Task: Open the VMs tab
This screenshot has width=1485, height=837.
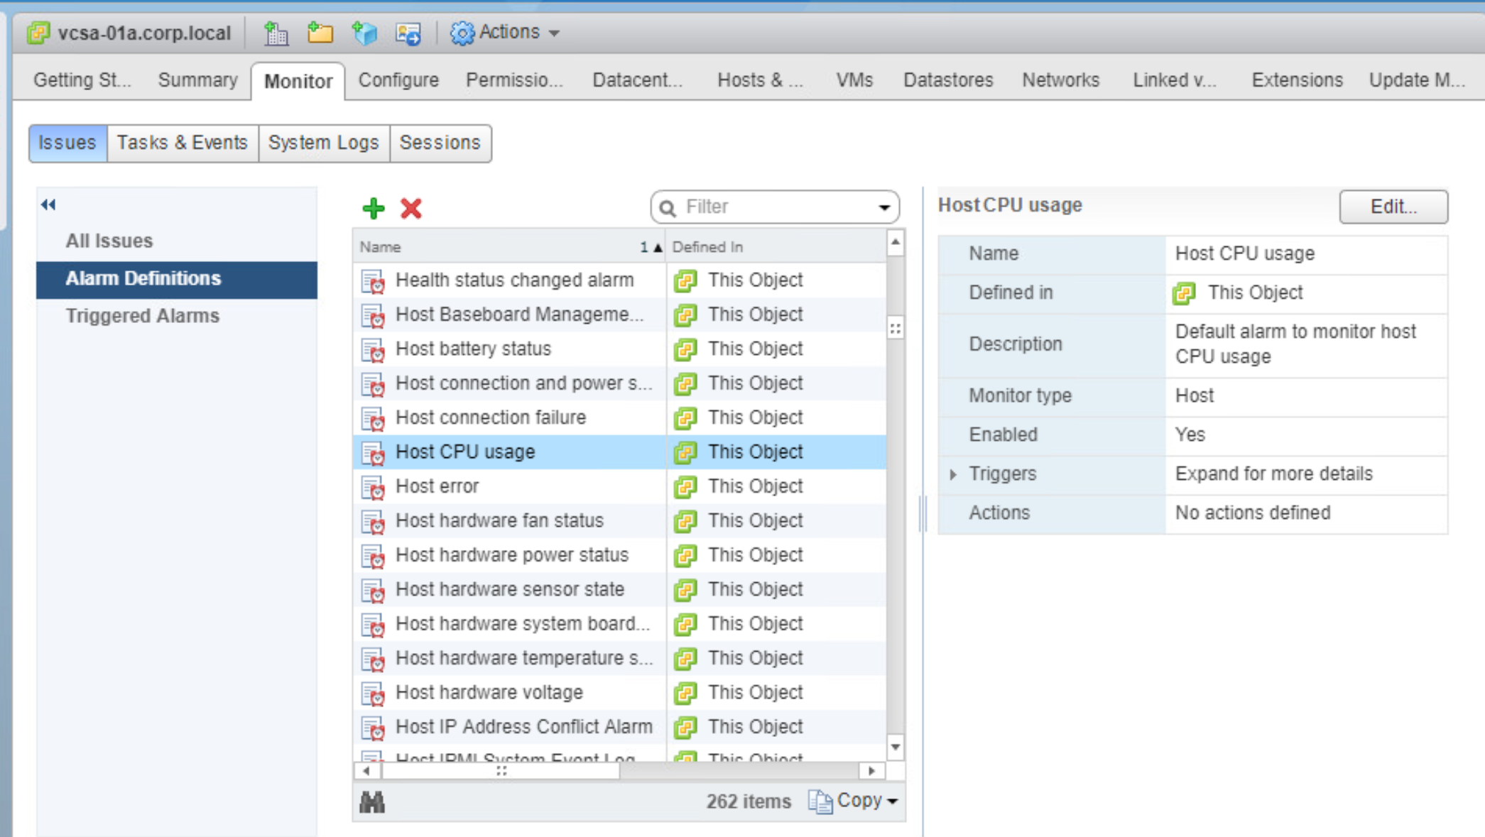Action: [854, 80]
